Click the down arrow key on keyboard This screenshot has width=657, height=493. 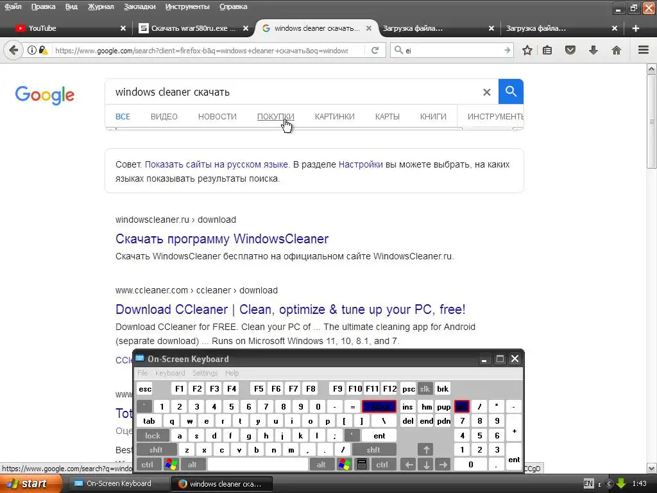(x=426, y=464)
